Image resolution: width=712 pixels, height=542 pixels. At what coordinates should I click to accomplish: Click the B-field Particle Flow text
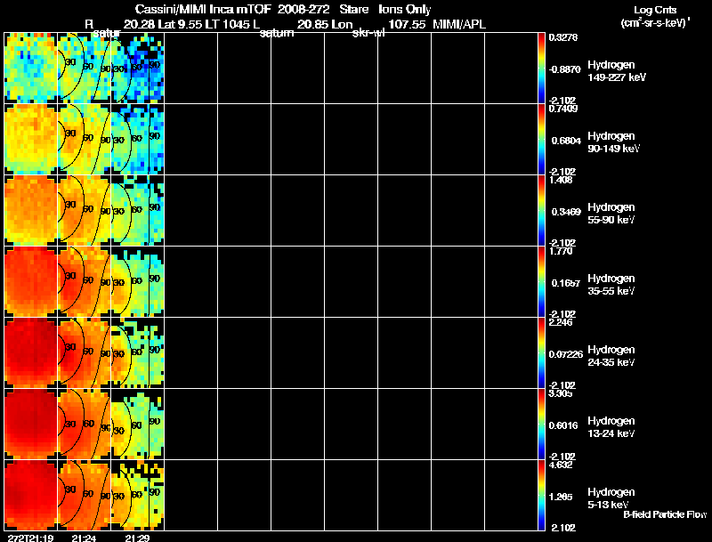(665, 514)
